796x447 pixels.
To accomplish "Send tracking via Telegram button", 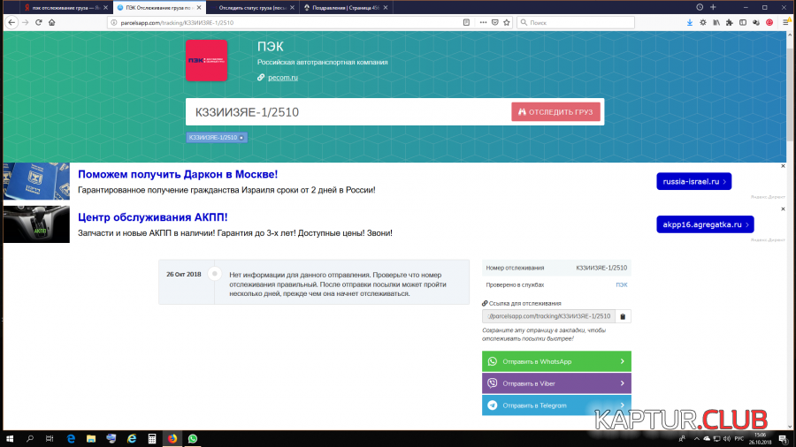I will 556,405.
